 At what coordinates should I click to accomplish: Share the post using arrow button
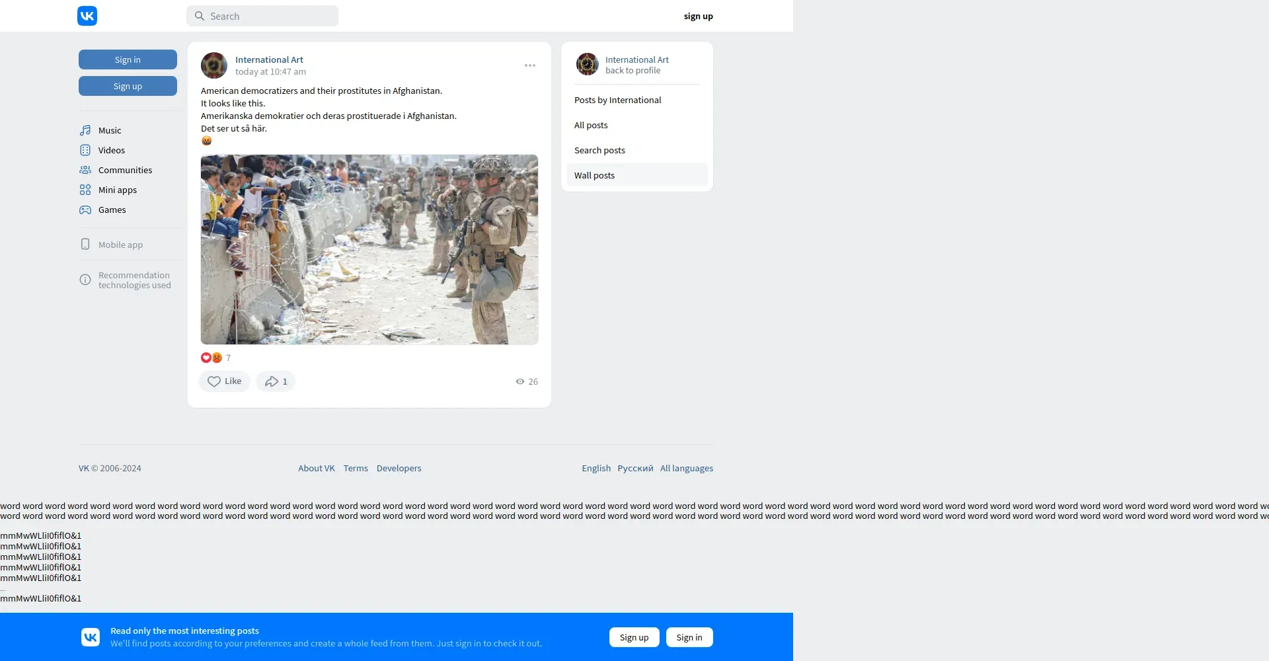(x=276, y=381)
